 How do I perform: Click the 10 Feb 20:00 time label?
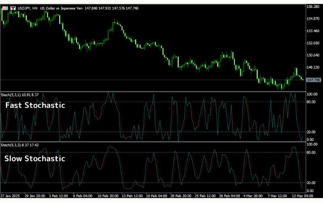(107, 196)
